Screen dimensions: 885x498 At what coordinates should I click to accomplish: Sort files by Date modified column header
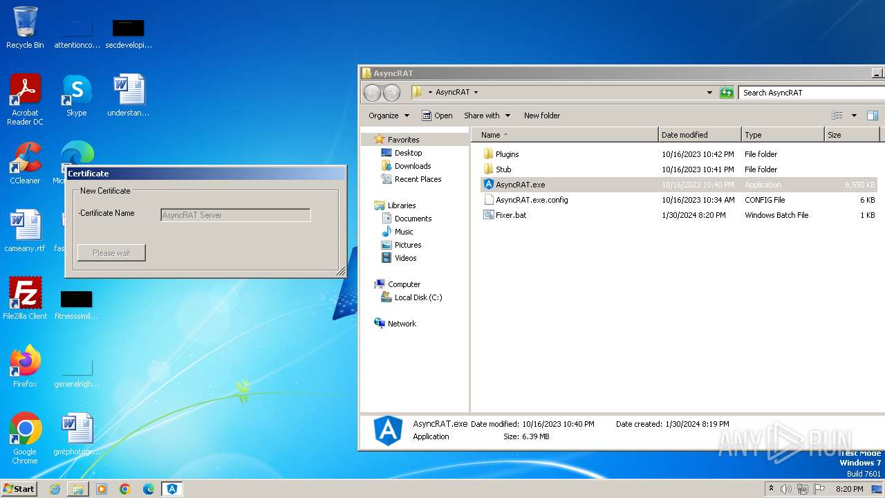pyautogui.click(x=700, y=135)
